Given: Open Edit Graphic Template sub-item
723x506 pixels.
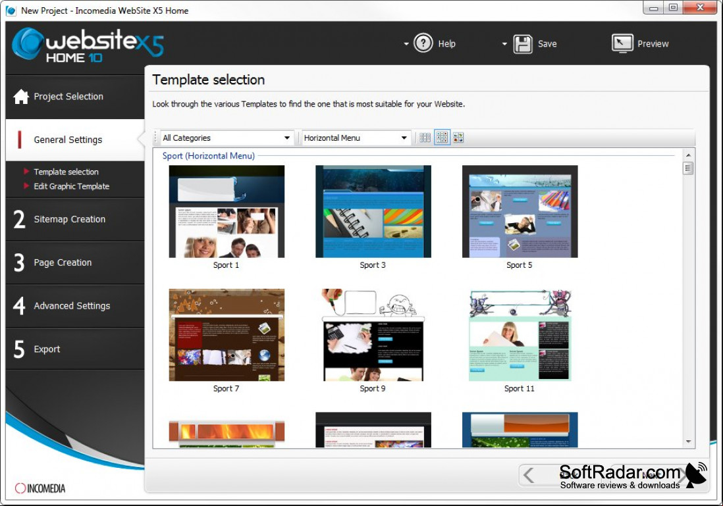Looking at the screenshot, I should [x=72, y=186].
